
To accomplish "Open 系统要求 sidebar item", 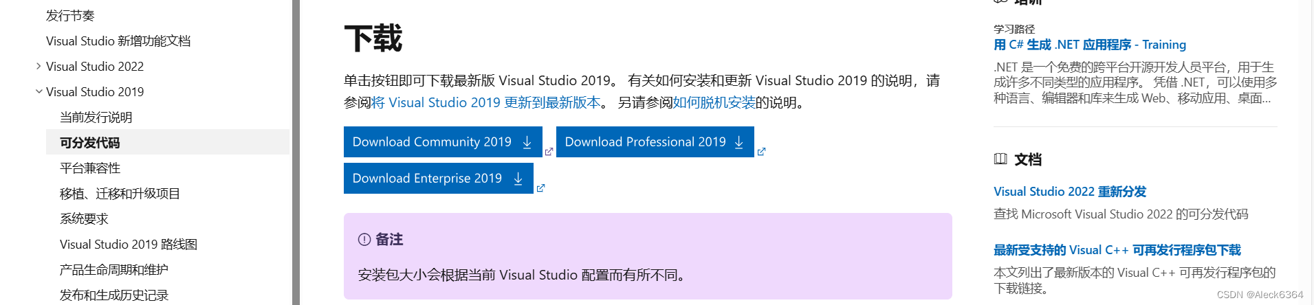I will click(x=84, y=219).
